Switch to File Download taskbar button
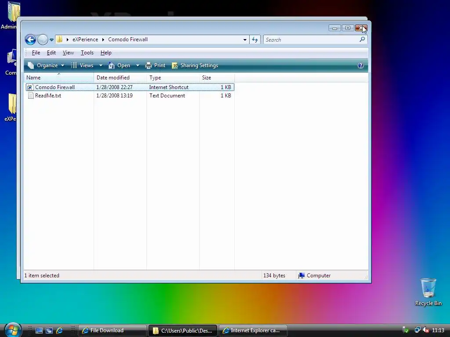Screen dimensions: 450x337 pos(112,330)
